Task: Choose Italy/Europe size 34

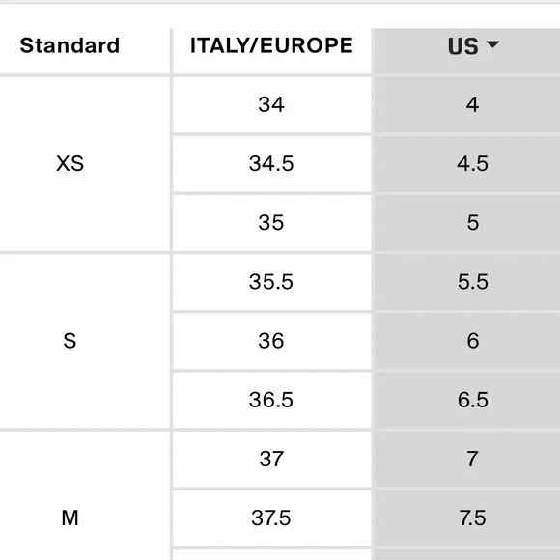Action: click(x=271, y=105)
